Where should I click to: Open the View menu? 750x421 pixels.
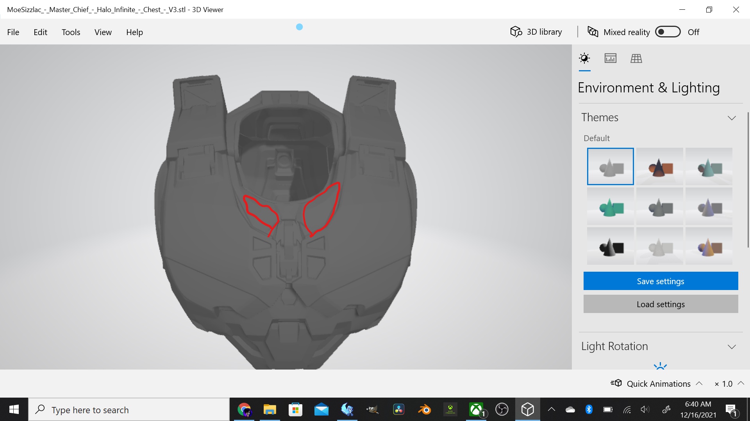tap(103, 32)
